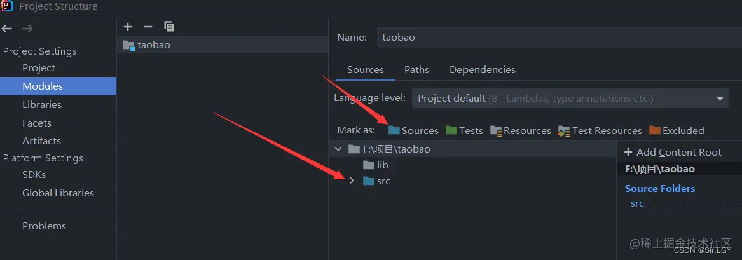The height and width of the screenshot is (260, 742).
Task: Copy the selected module using copy icon
Action: tap(169, 27)
